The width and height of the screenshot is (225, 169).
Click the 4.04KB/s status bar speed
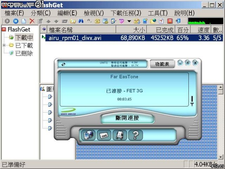(x=205, y=164)
